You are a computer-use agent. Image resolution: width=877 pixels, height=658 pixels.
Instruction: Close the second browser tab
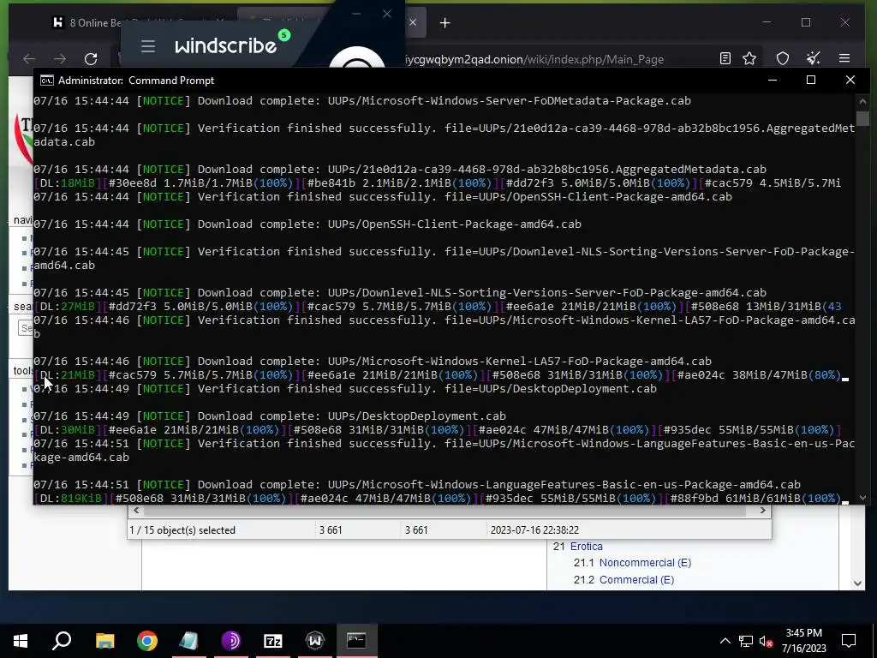pos(413,22)
